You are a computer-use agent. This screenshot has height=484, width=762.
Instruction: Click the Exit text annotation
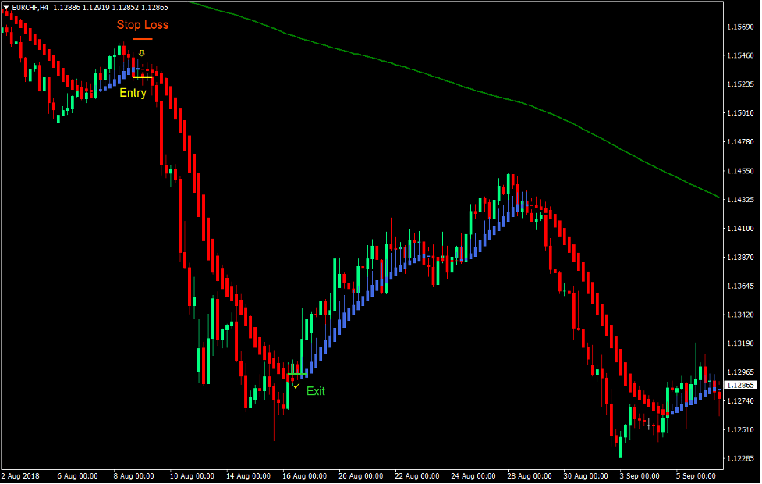[x=316, y=392]
